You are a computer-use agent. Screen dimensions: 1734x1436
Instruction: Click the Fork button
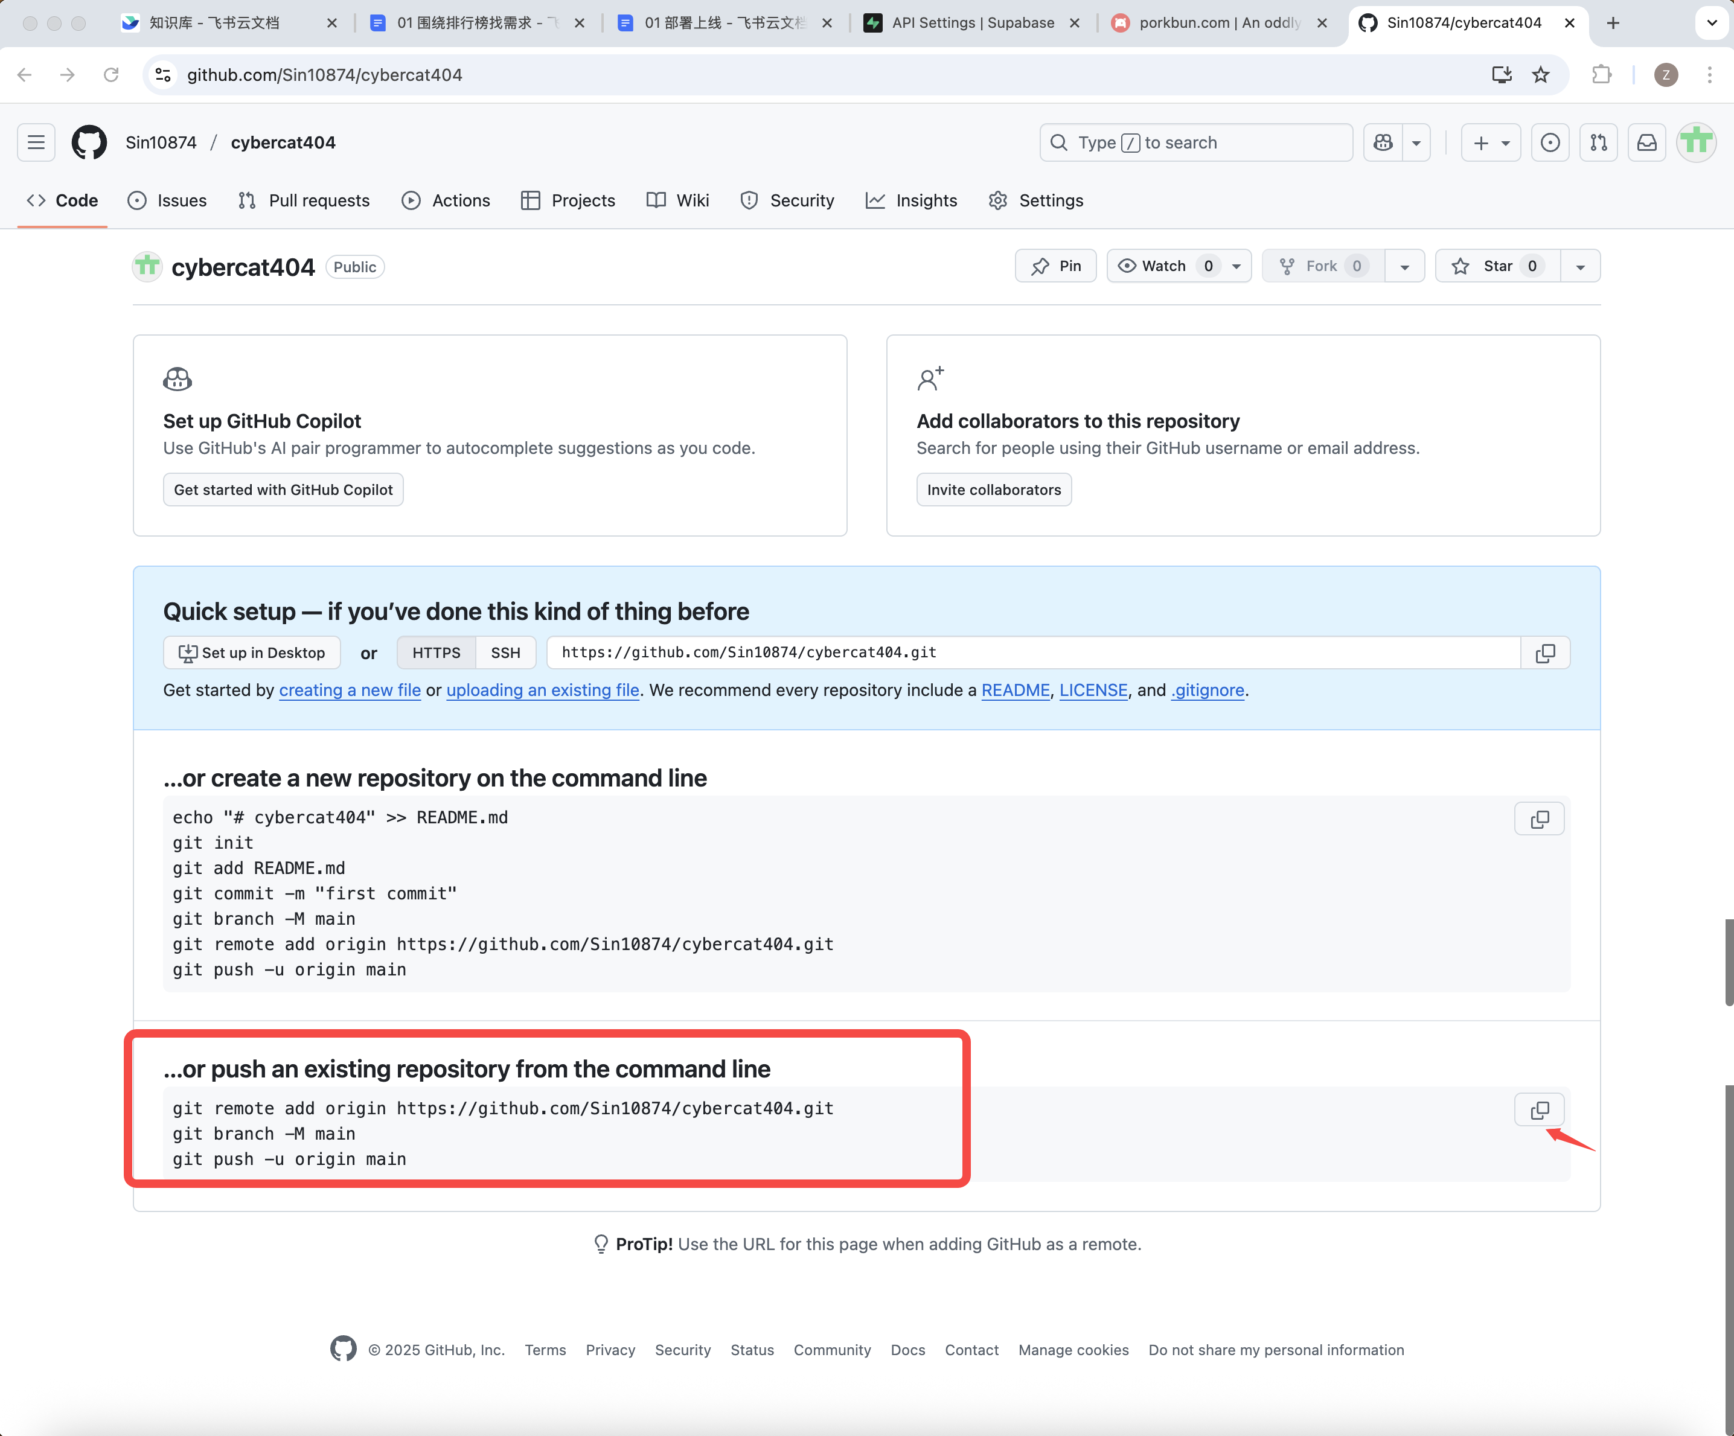(x=1323, y=266)
